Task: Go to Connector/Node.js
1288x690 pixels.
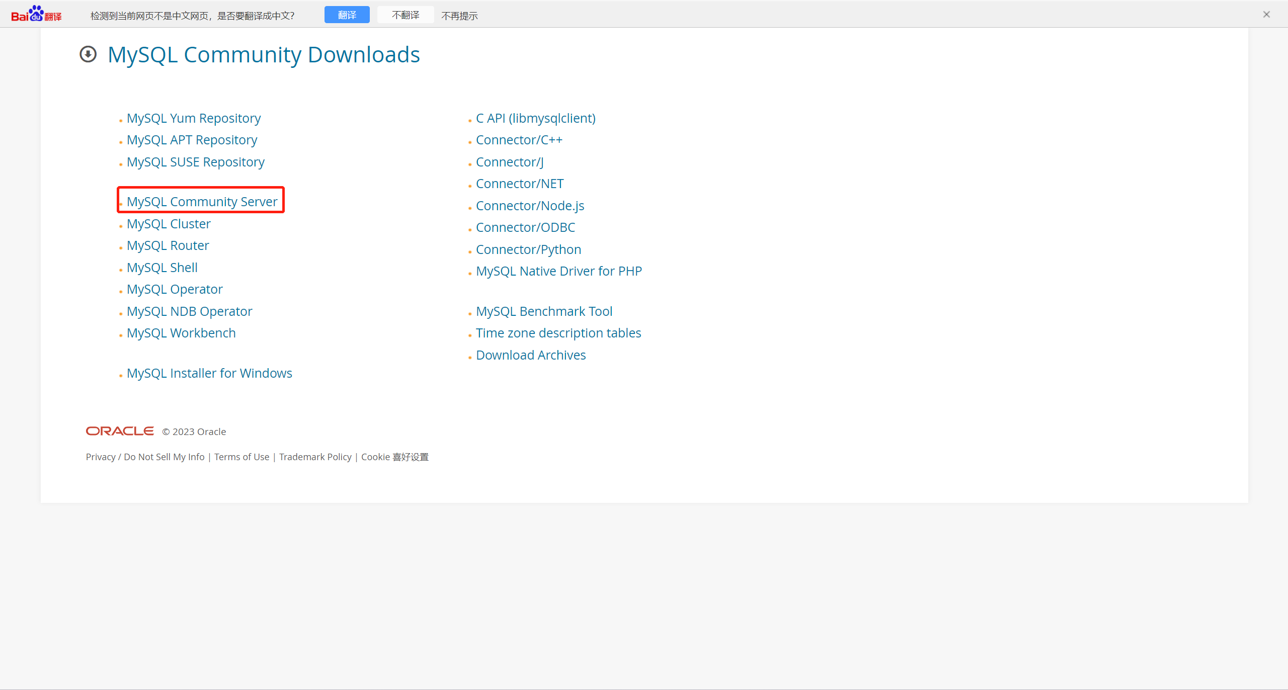Action: tap(530, 206)
